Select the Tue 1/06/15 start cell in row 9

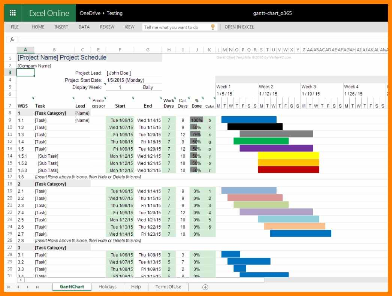120,120
